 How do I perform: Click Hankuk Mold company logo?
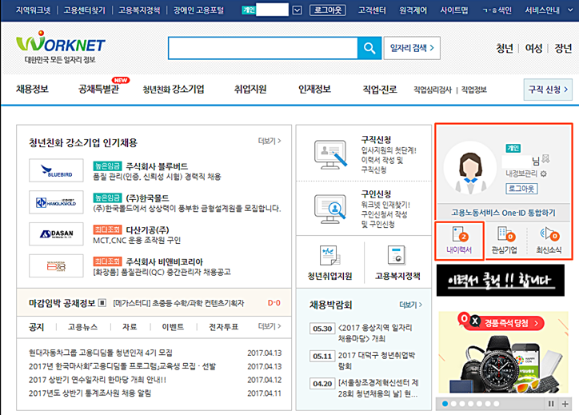[x=56, y=202]
